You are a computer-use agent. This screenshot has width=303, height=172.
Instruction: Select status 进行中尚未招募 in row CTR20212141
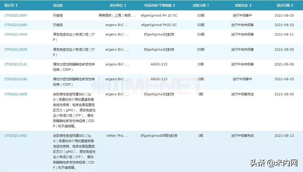[x=242, y=64]
